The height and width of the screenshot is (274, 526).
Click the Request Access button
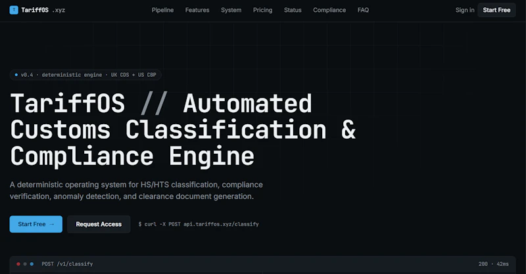coord(99,224)
